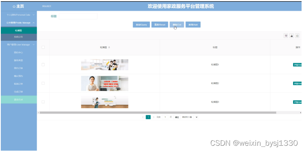Click the previous page arrow in pagination
Screen dimensions: 304x151
(143, 117)
